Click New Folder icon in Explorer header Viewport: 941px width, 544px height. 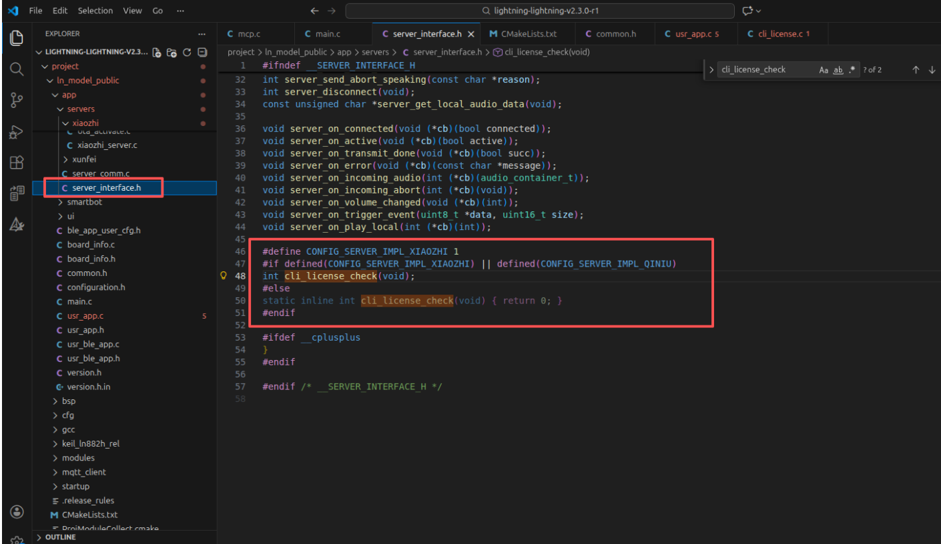pyautogui.click(x=172, y=52)
